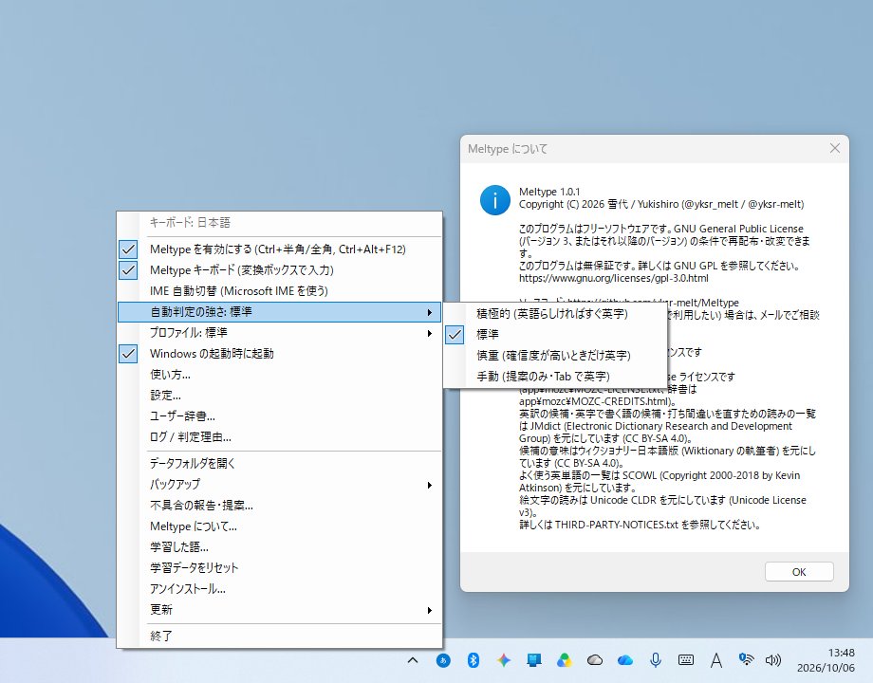873x683 pixels.
Task: Select 標準 in the strength submenu
Action: coord(555,335)
